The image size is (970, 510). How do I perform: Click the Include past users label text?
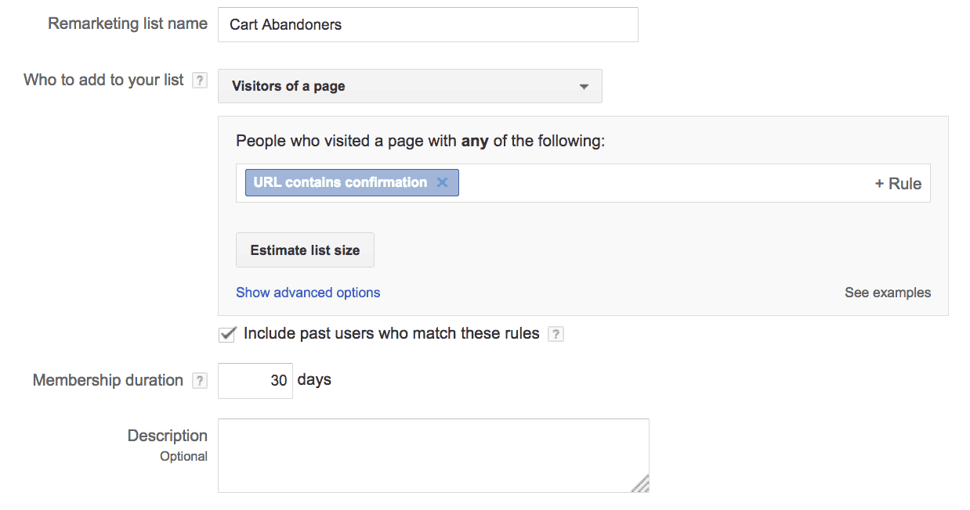[392, 333]
